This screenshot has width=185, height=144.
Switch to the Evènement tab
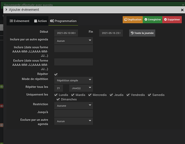coord(19,21)
